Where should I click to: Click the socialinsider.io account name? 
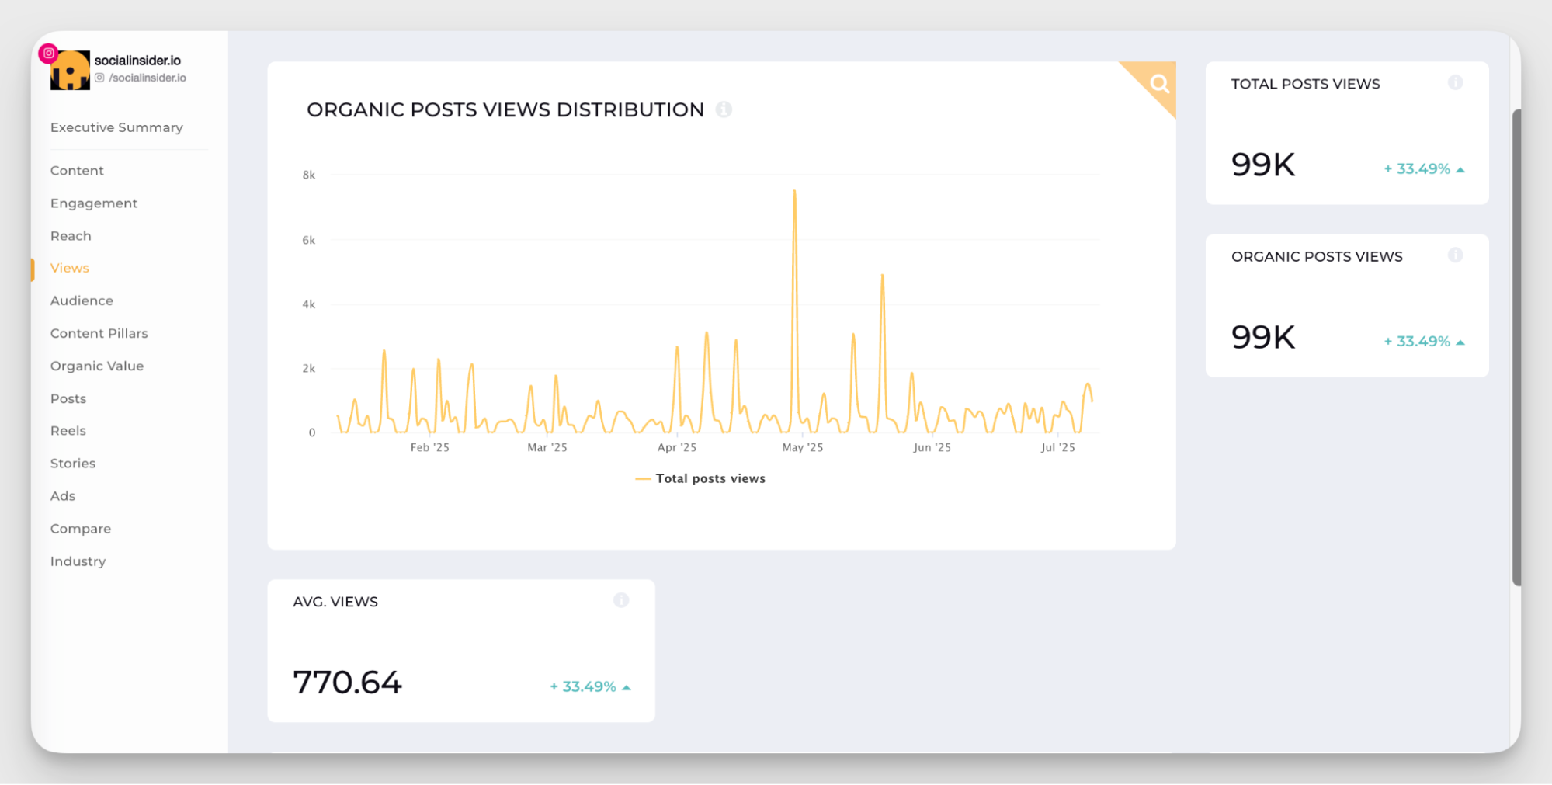point(137,60)
